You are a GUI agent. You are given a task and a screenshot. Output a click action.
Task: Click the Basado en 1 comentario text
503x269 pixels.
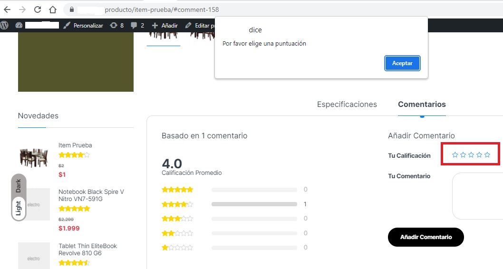(204, 135)
